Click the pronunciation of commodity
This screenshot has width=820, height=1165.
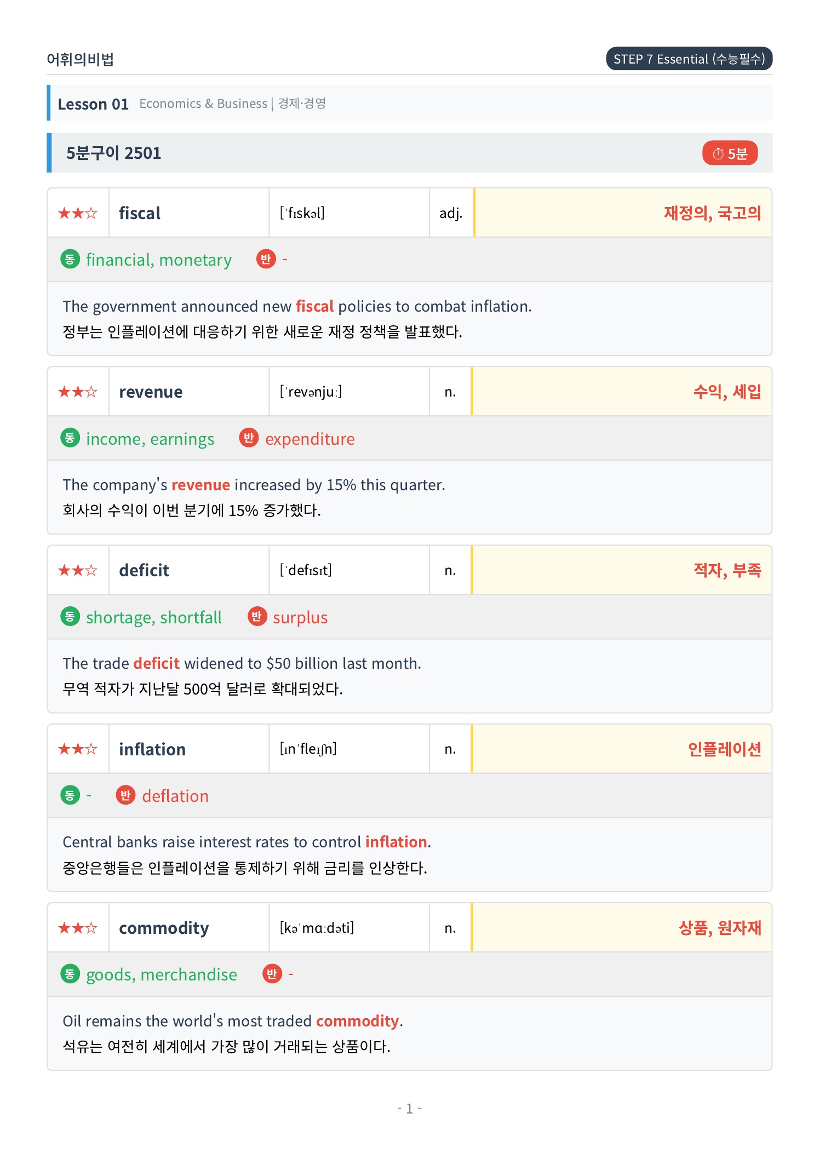coord(317,928)
